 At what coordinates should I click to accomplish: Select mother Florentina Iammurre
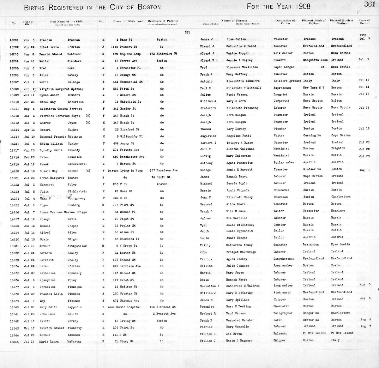243,81
